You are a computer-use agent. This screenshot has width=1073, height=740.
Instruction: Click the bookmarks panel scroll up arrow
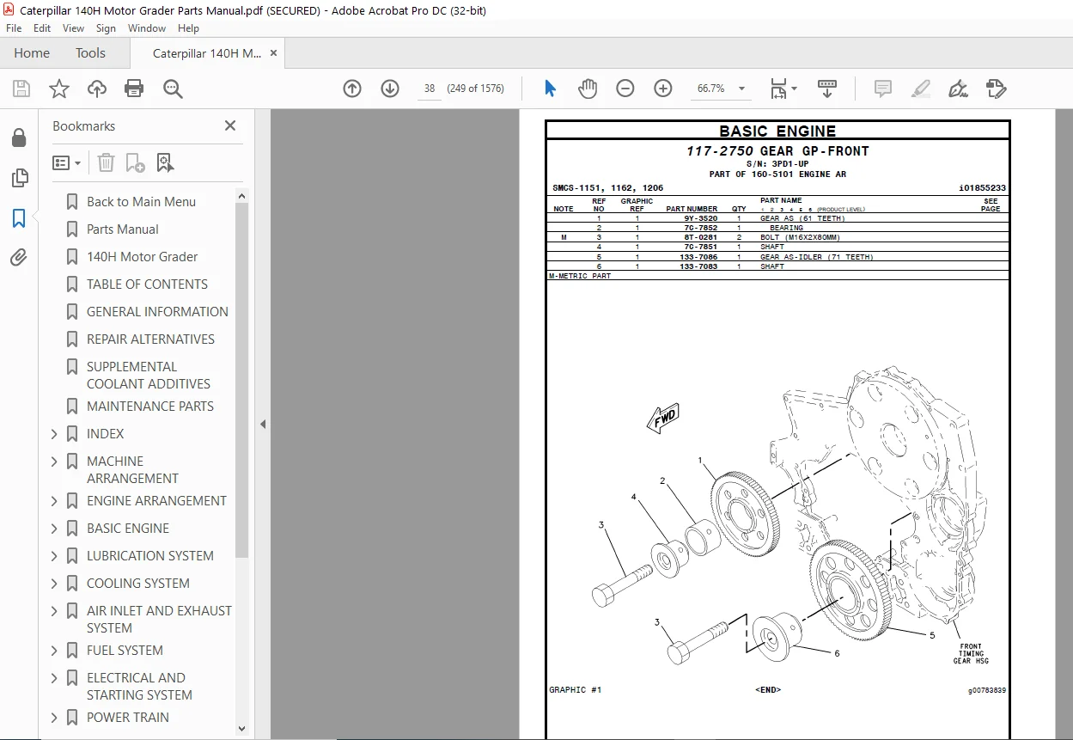[x=241, y=196]
